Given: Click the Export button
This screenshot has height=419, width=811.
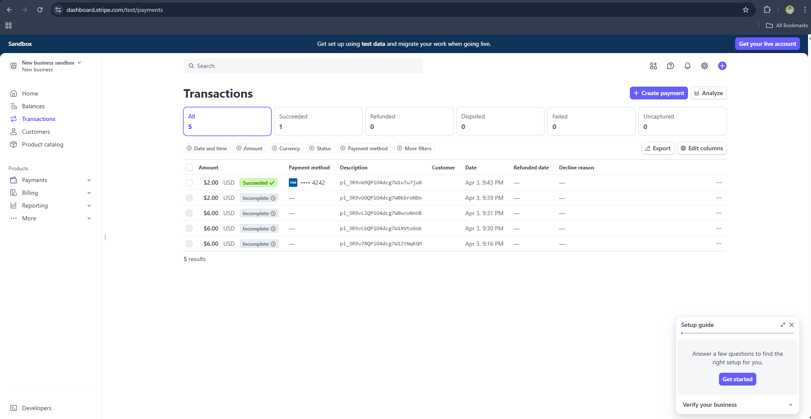Looking at the screenshot, I should click(657, 148).
